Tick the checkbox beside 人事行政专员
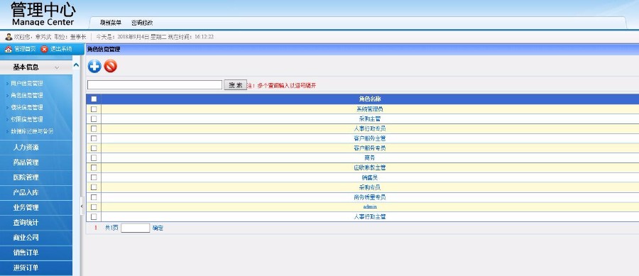639x276 pixels. point(94,128)
